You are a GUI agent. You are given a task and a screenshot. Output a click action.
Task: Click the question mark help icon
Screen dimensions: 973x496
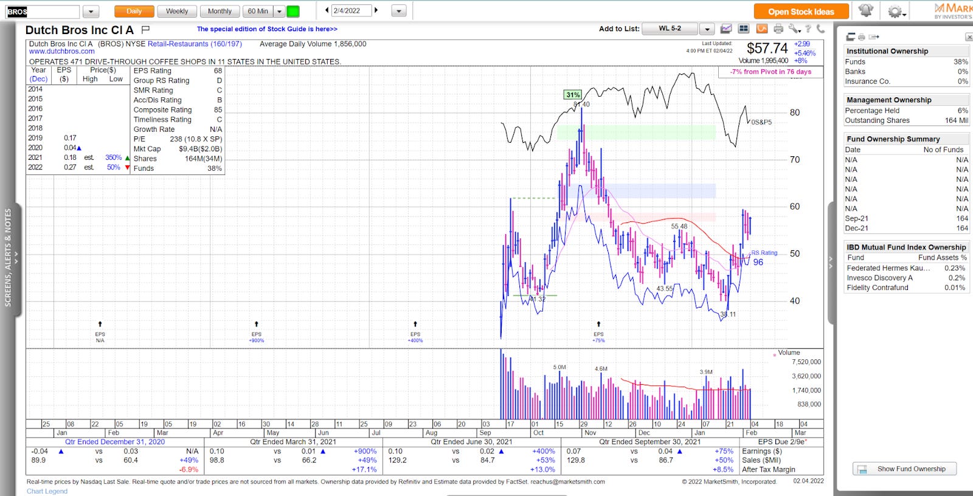[x=808, y=29]
